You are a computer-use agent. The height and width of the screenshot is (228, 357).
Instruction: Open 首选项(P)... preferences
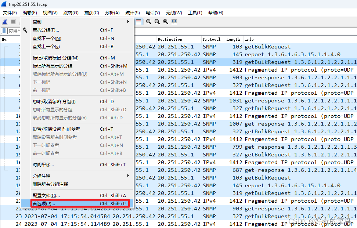[77, 204]
